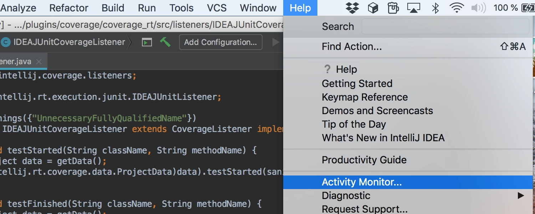Click the 100 % battery percentage text
The width and height of the screenshot is (535, 214).
click(x=506, y=8)
